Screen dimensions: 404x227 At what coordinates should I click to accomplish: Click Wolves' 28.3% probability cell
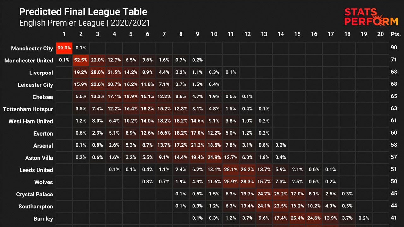coord(247,182)
